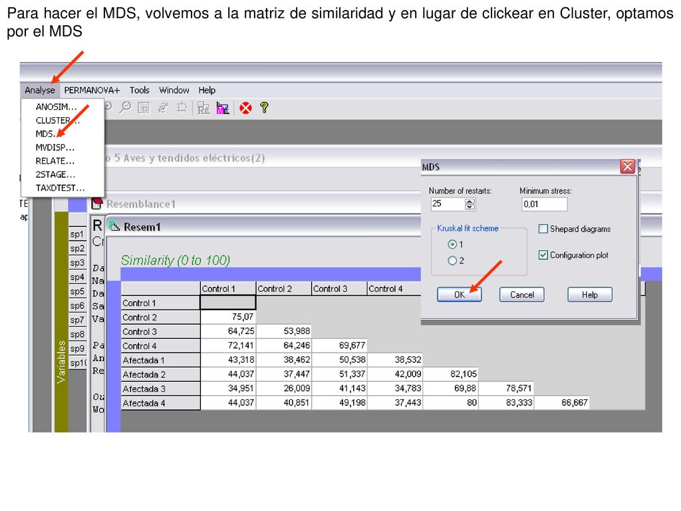Click the cell with value 69,677

[x=339, y=345]
